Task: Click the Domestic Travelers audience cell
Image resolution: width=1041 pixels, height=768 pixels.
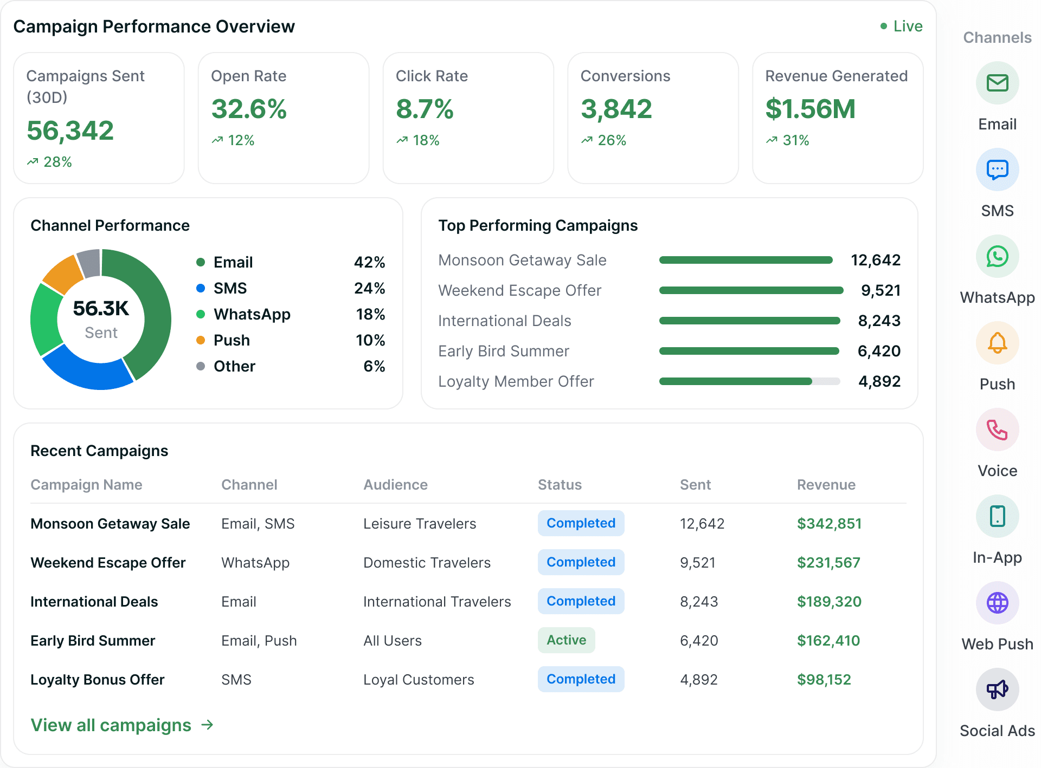Action: pyautogui.click(x=427, y=563)
